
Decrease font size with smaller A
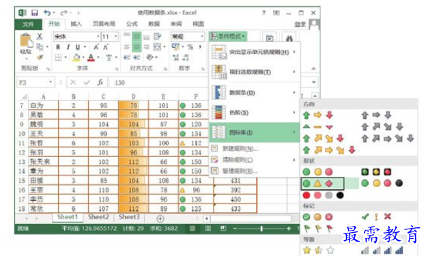pos(106,47)
